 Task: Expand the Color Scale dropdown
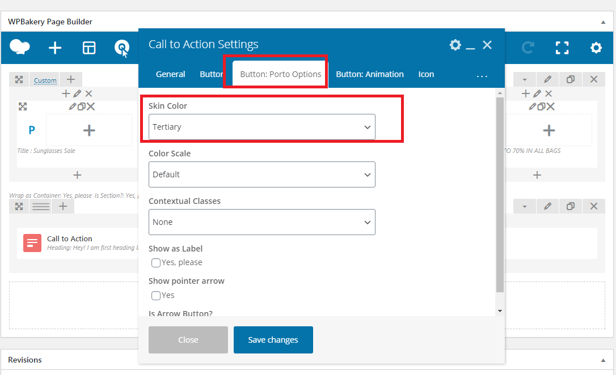click(x=261, y=174)
